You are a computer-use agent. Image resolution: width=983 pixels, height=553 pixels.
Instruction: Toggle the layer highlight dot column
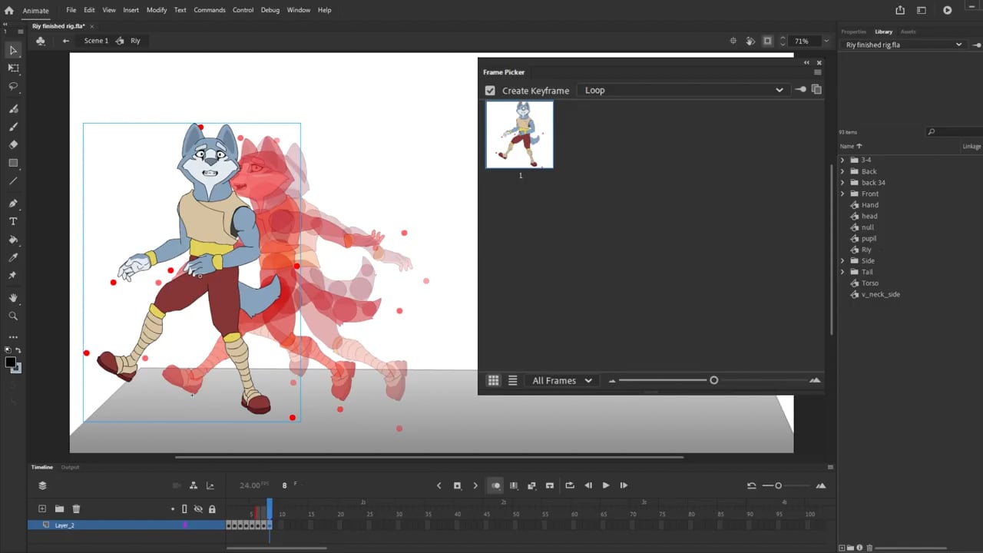click(173, 508)
